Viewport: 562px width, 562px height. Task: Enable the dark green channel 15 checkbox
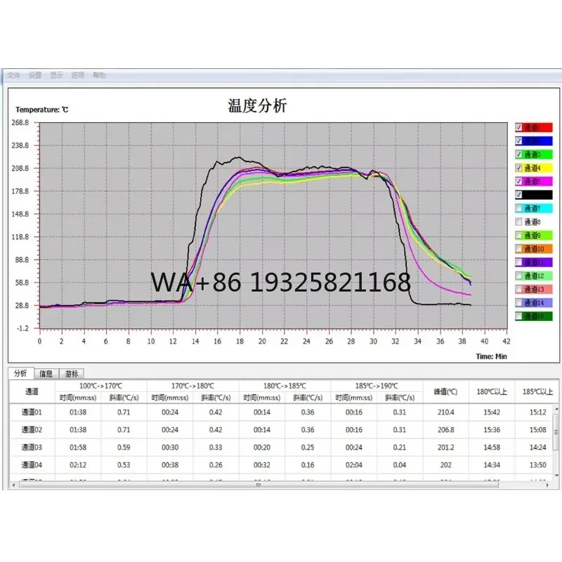[518, 317]
